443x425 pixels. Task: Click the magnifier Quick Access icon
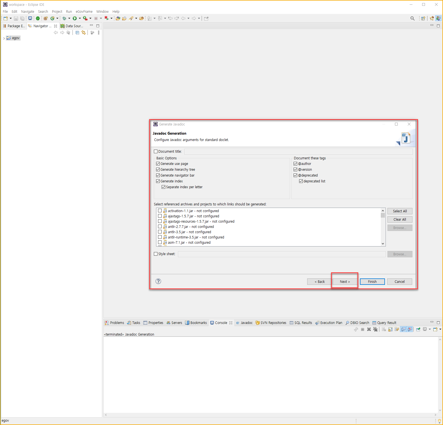point(412,18)
